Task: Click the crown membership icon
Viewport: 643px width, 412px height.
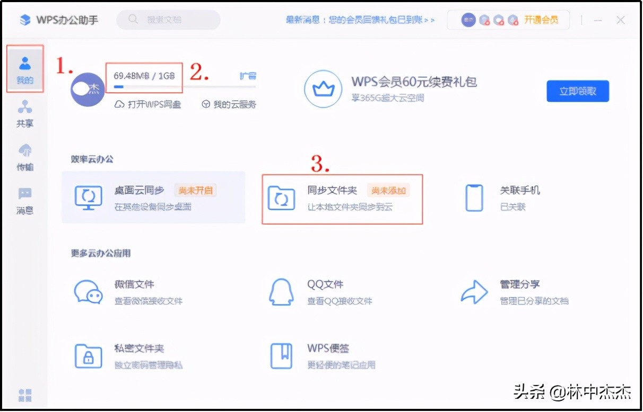Action: [323, 89]
